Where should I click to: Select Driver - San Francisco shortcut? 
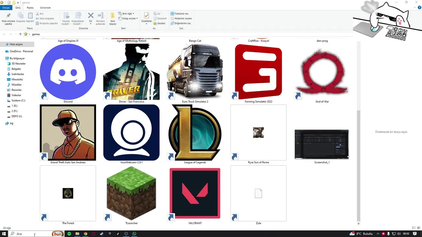point(131,72)
